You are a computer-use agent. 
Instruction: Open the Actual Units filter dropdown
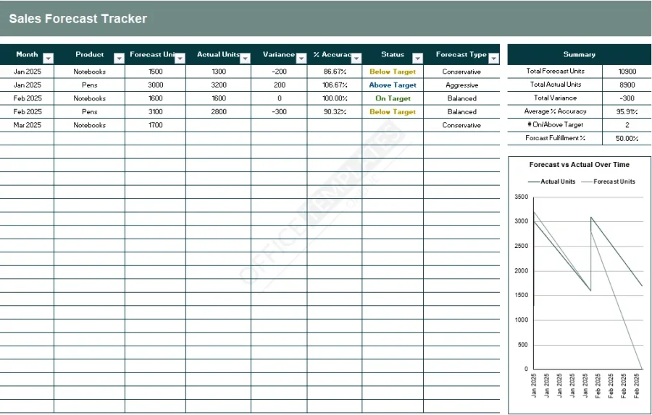(x=246, y=59)
